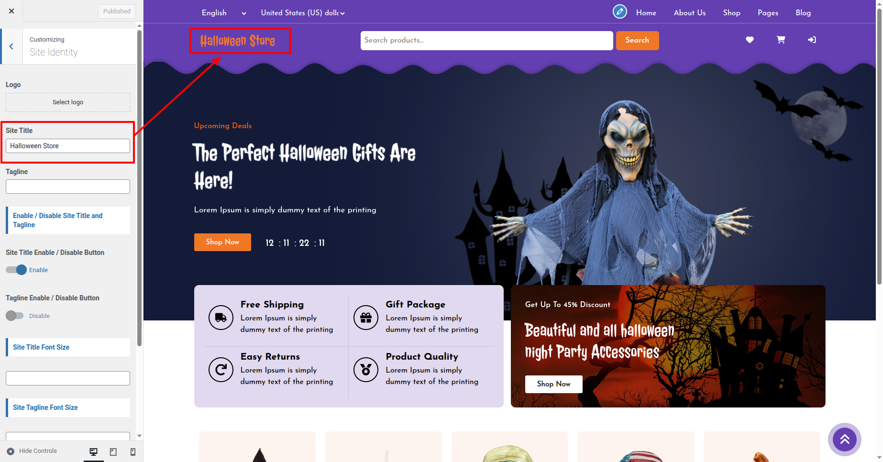883x462 pixels.
Task: Switch to mobile preview device icon
Action: coord(133,451)
